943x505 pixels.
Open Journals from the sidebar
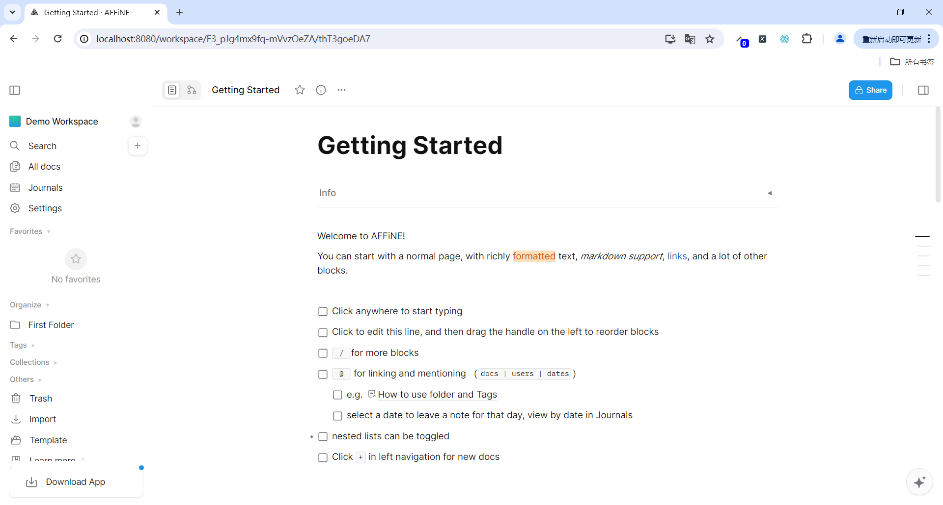tap(45, 188)
